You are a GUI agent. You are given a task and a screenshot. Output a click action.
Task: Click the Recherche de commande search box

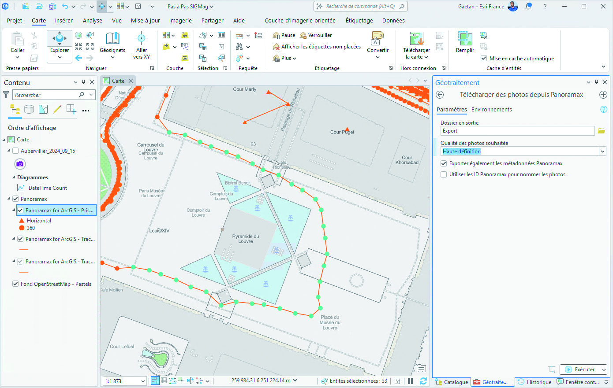pyautogui.click(x=360, y=6)
